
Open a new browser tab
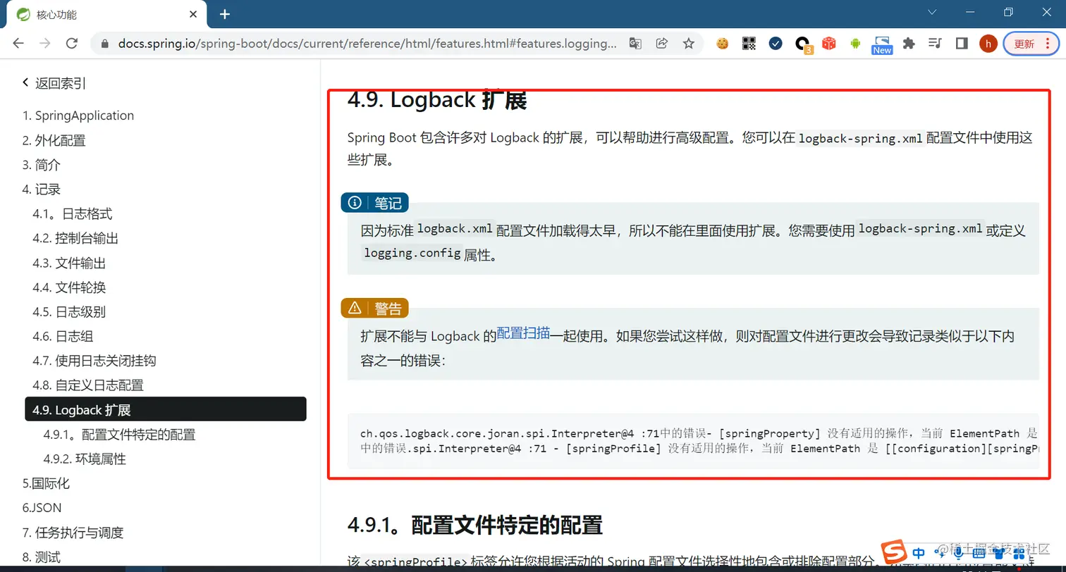225,14
